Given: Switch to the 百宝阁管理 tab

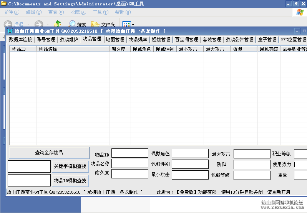Looking at the screenshot, I should [x=187, y=39].
